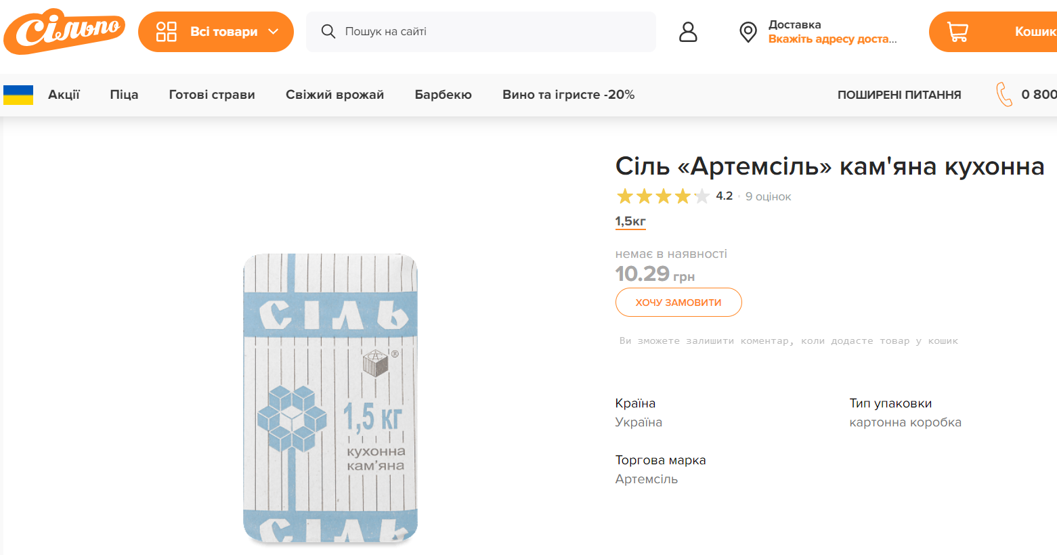Open the shopping cart icon
Image resolution: width=1057 pixels, height=555 pixels.
tap(957, 32)
